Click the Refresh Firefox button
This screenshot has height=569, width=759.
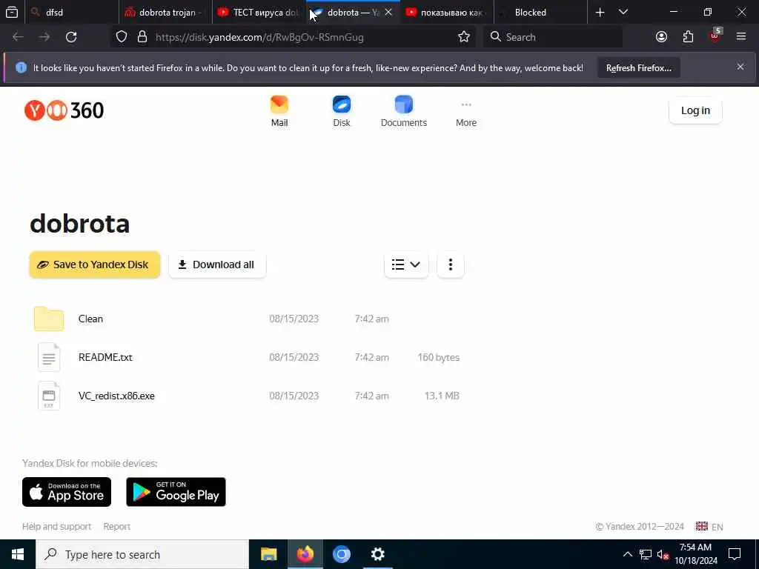click(x=639, y=67)
